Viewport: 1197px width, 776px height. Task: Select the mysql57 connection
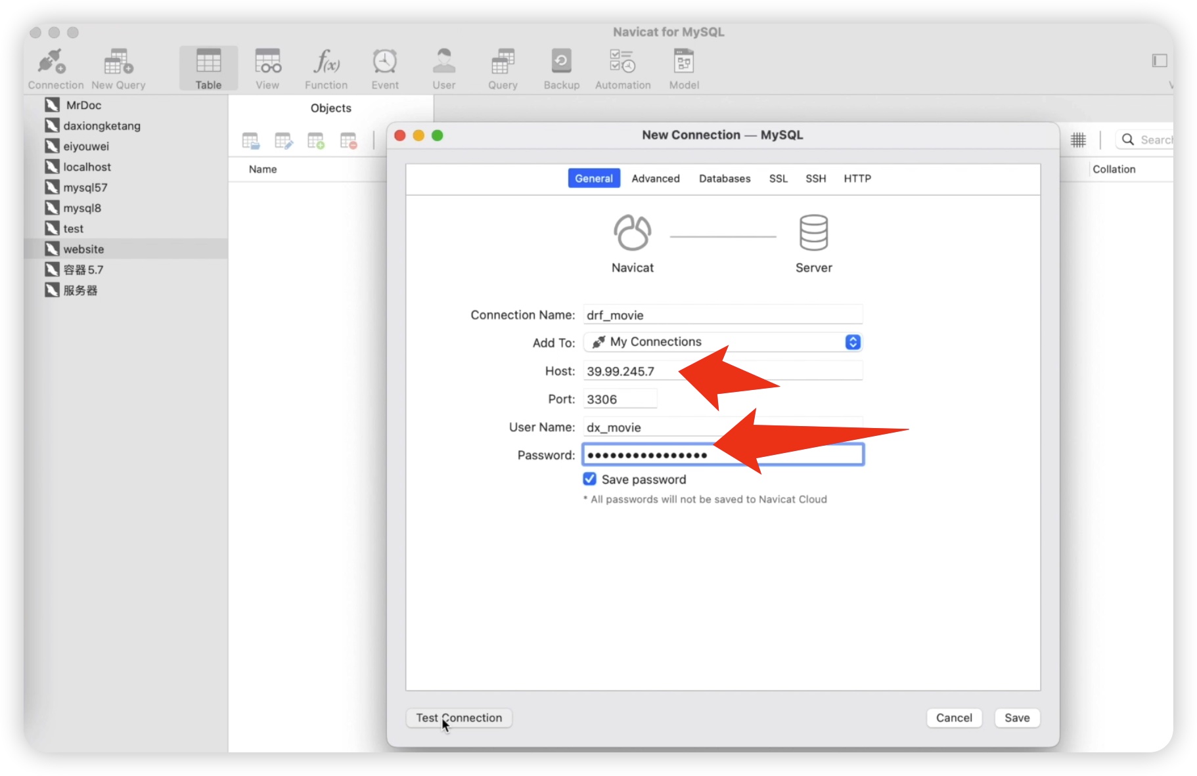click(x=125, y=188)
